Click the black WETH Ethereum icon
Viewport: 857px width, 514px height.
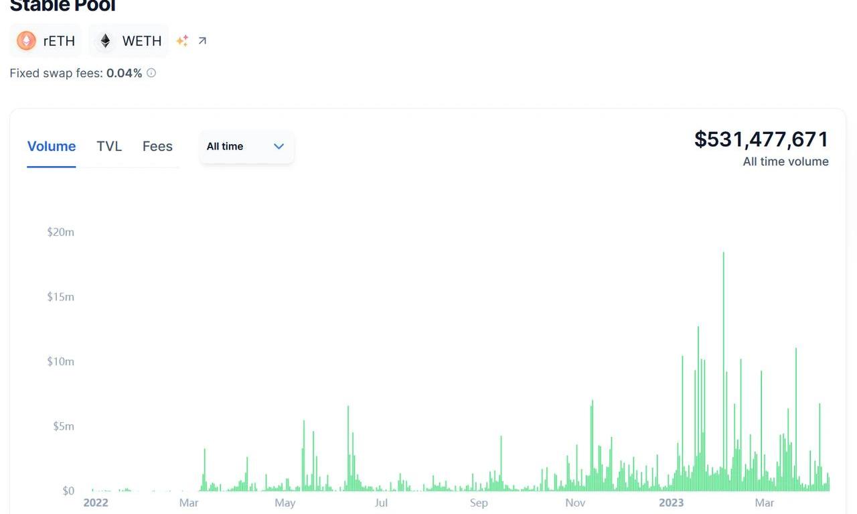click(105, 41)
